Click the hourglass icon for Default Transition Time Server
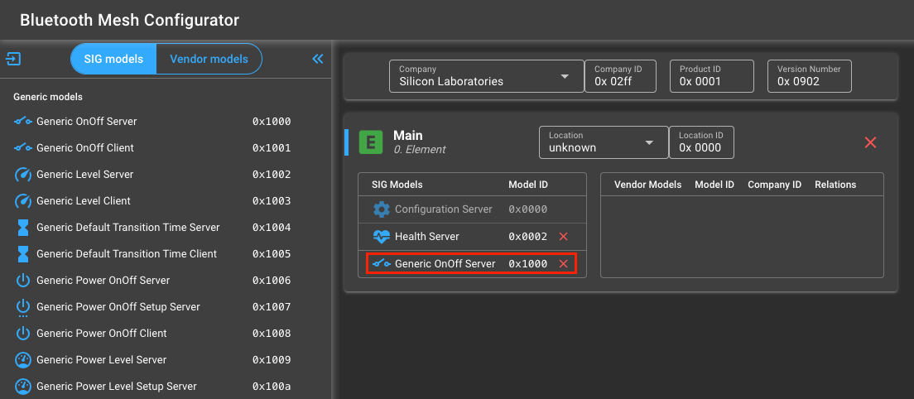This screenshot has width=914, height=399. (22, 227)
